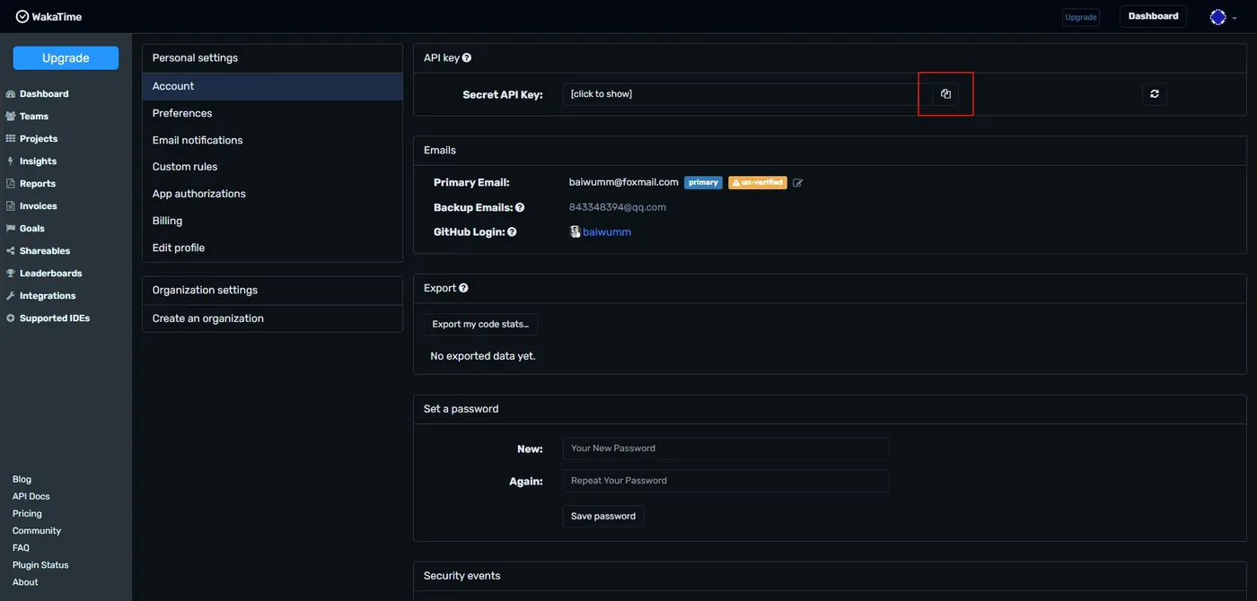This screenshot has width=1257, height=601.
Task: Open the baiwumm GitHub profile link
Action: pos(607,231)
